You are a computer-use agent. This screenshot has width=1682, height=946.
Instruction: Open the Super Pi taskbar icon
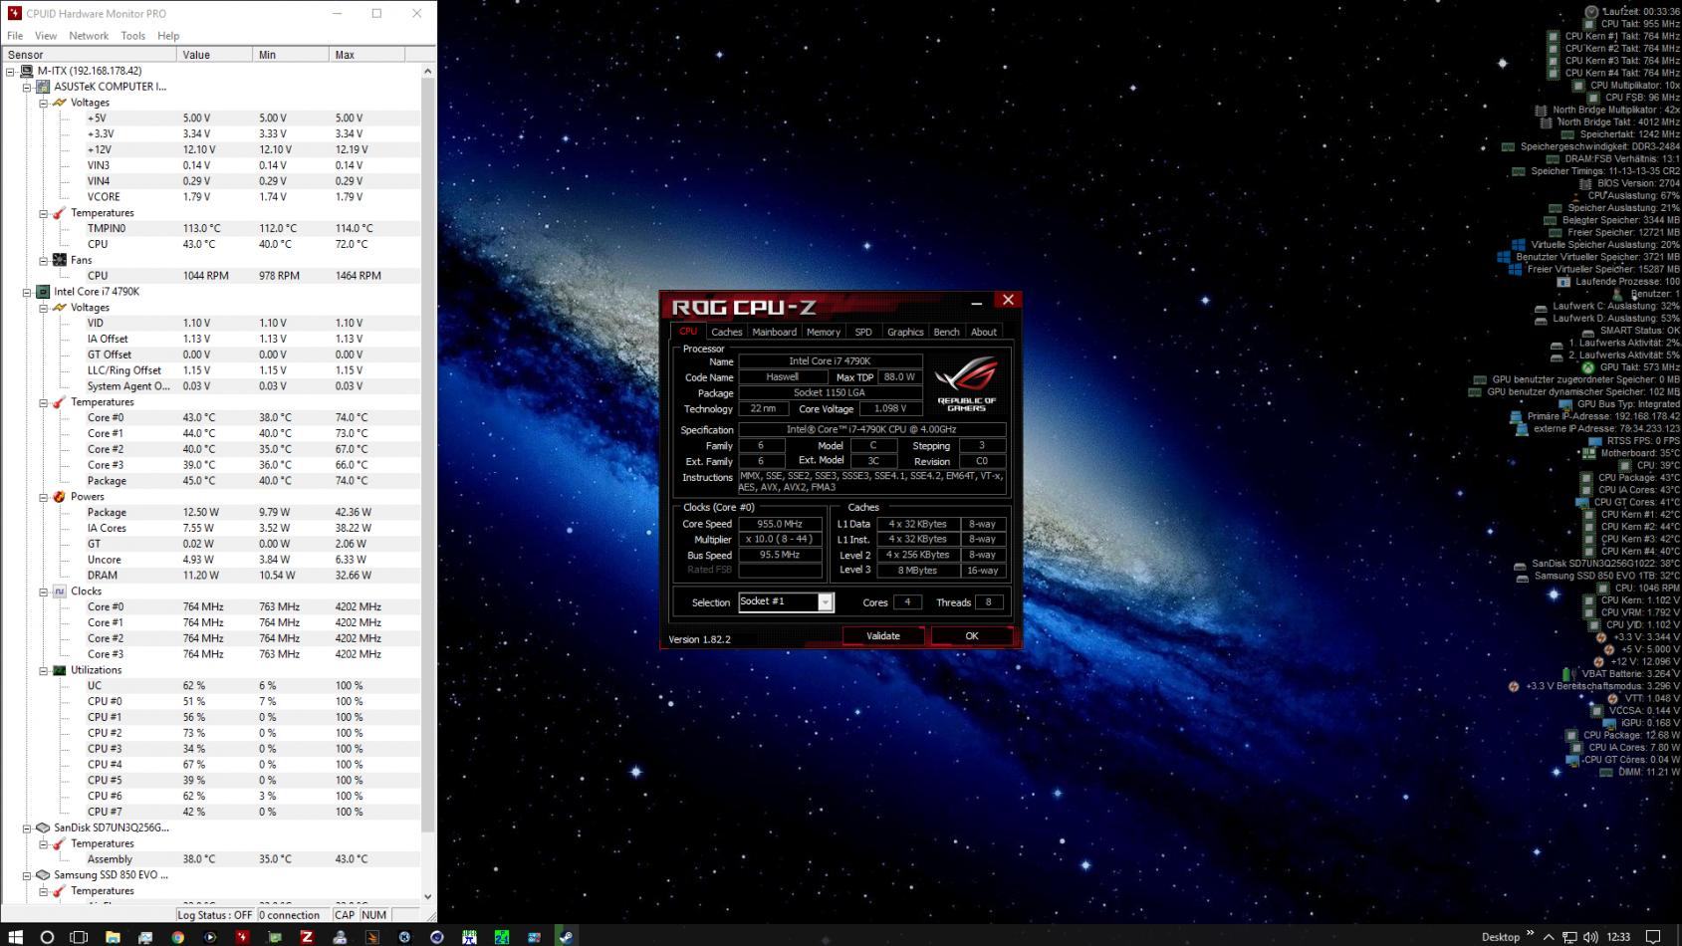(x=469, y=936)
